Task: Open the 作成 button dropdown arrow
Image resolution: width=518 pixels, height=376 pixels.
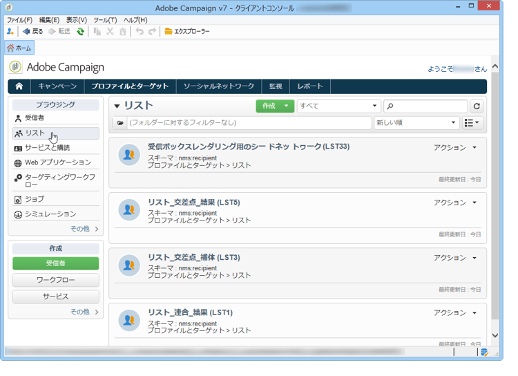Action: (x=287, y=106)
